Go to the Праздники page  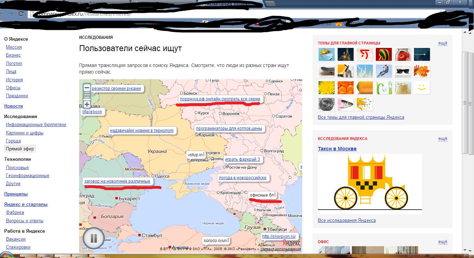tap(17, 96)
